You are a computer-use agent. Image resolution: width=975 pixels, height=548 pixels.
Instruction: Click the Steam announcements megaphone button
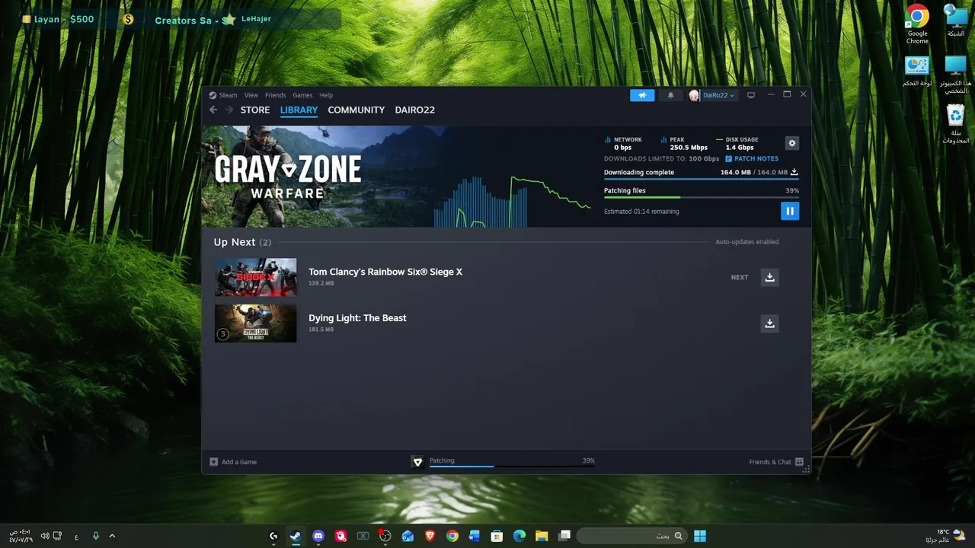pos(642,95)
